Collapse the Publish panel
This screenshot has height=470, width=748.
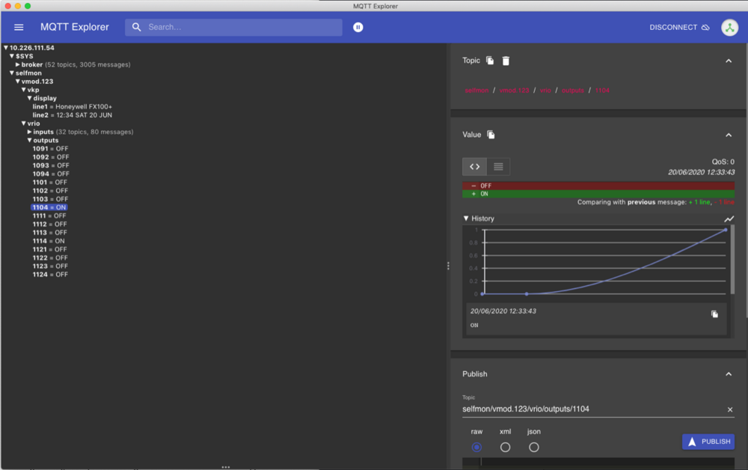[729, 374]
